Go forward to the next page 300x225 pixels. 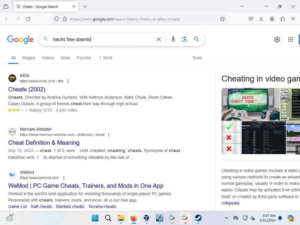(x=18, y=19)
